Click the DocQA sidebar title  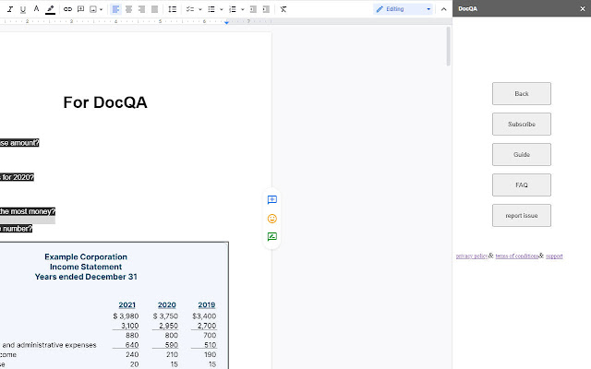coord(468,8)
